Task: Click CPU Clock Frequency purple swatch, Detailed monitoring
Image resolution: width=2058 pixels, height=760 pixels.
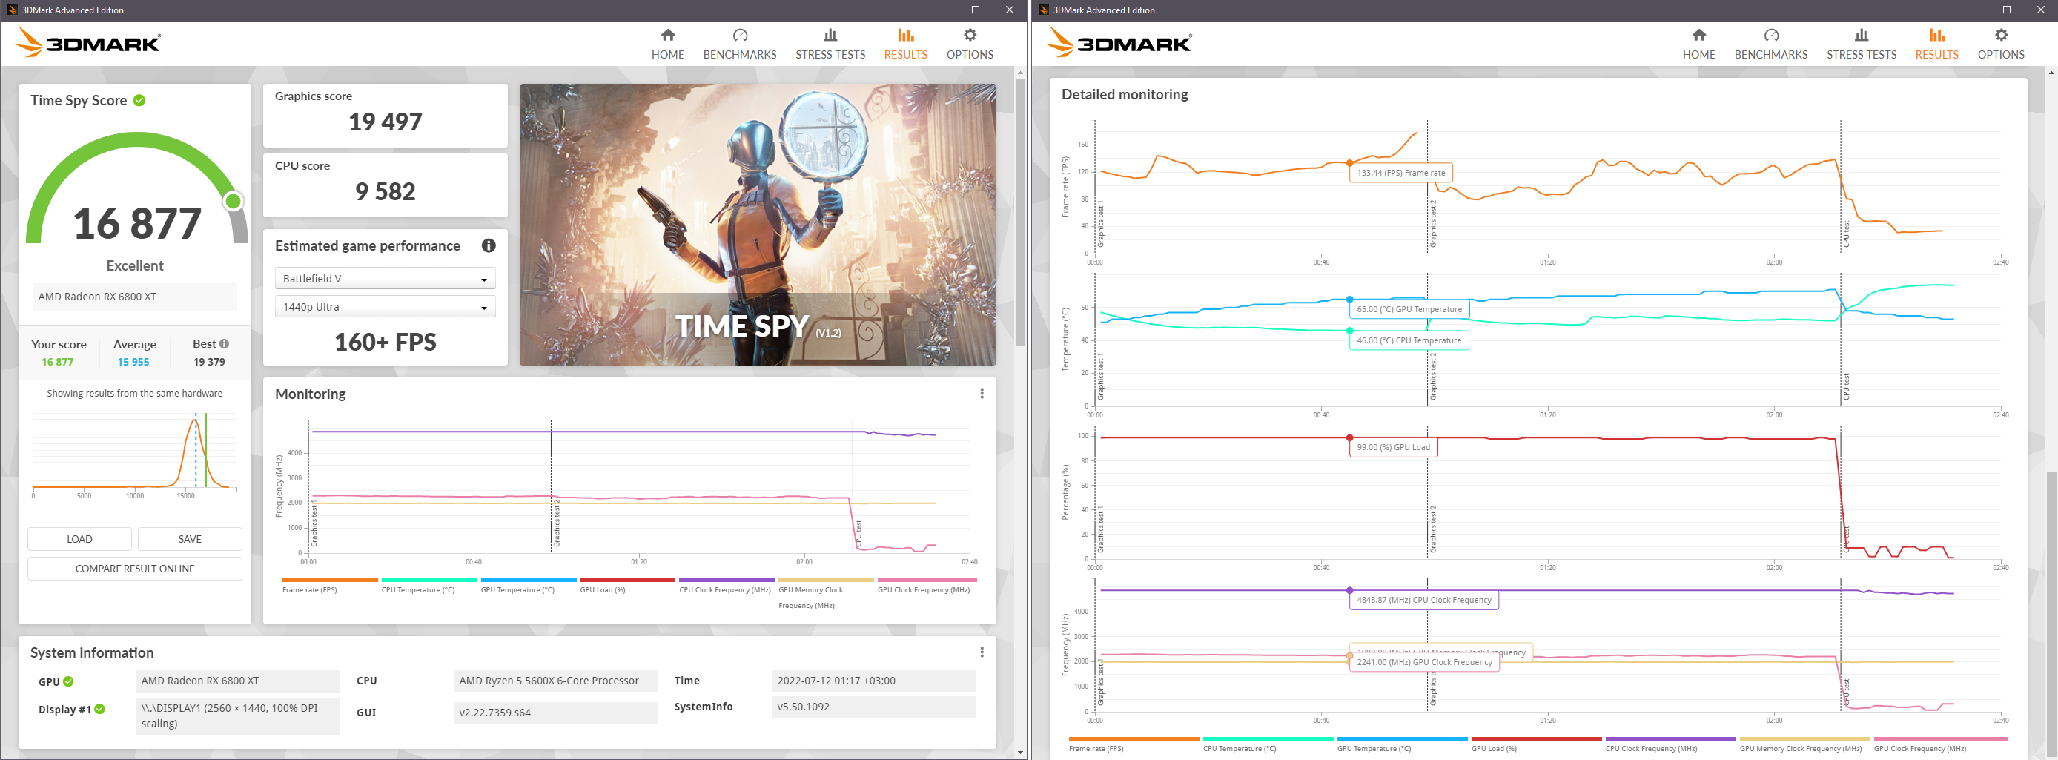Action: (x=1670, y=739)
